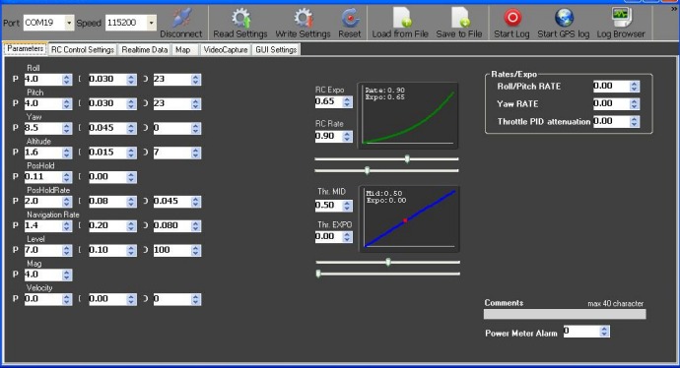Switch to the RC Control Settings tab

83,50
